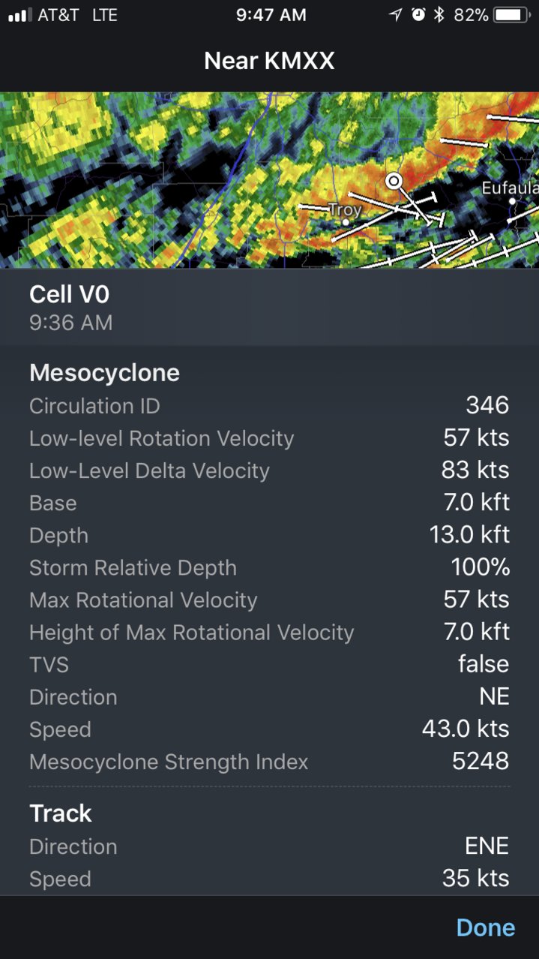Tap the Eufaula city marker on map
This screenshot has width=539, height=959.
point(512,201)
